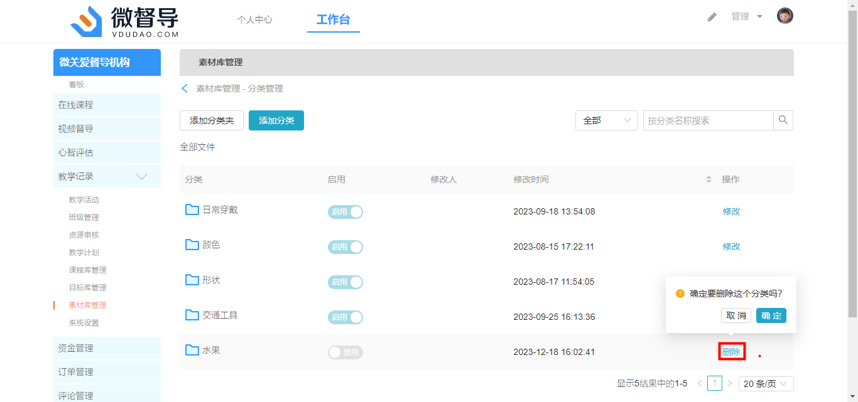This screenshot has height=402, width=858.
Task: Click the 素材库管理 - 分类管理 breadcrumb
Action: (240, 88)
